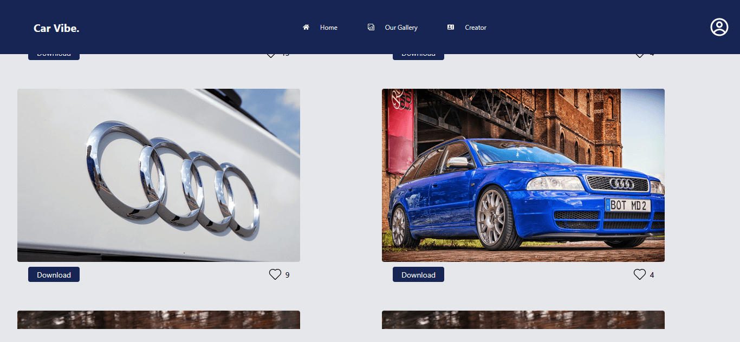
Task: Open the Our Gallery menu item
Action: coord(401,28)
